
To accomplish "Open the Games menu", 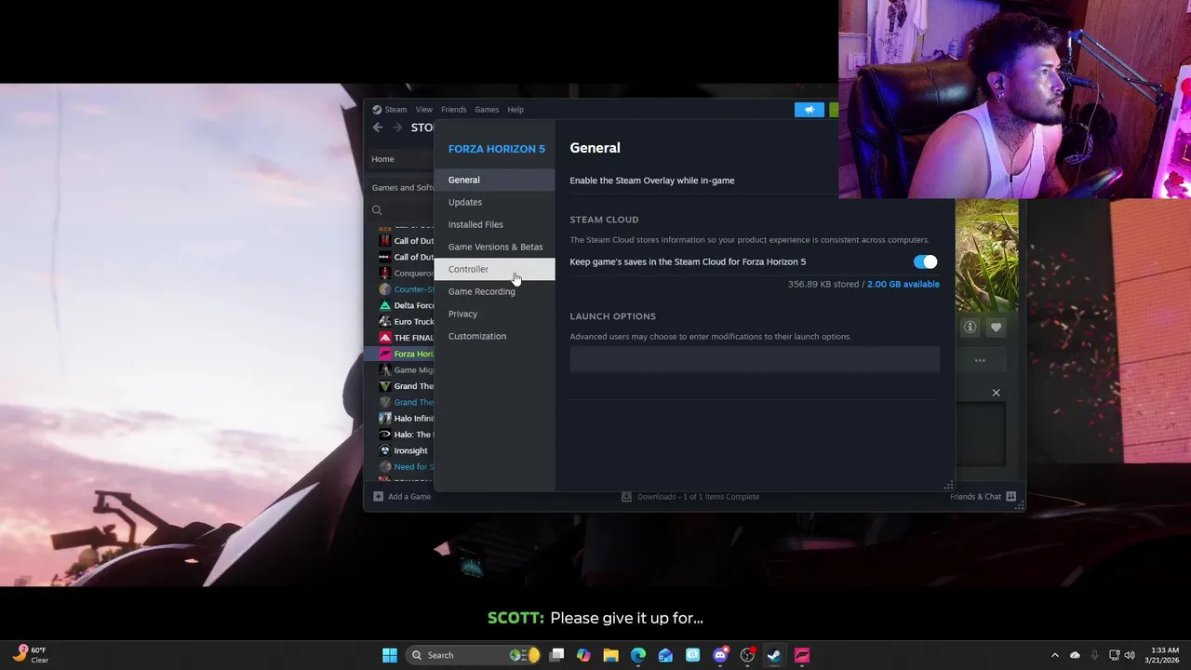I will point(487,110).
